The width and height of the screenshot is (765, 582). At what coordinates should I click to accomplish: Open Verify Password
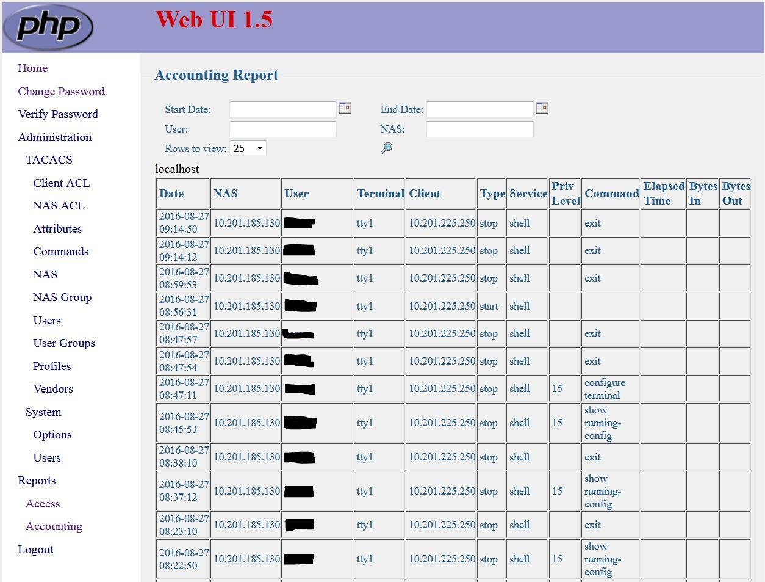point(58,114)
